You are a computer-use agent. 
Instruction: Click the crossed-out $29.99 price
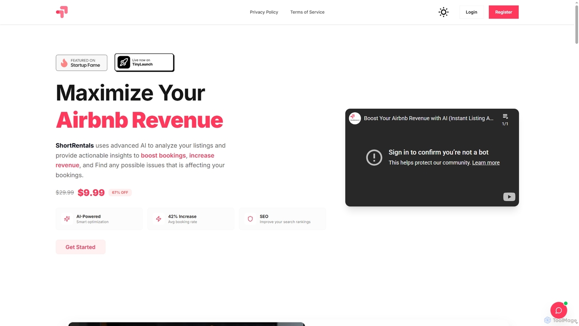click(x=65, y=192)
